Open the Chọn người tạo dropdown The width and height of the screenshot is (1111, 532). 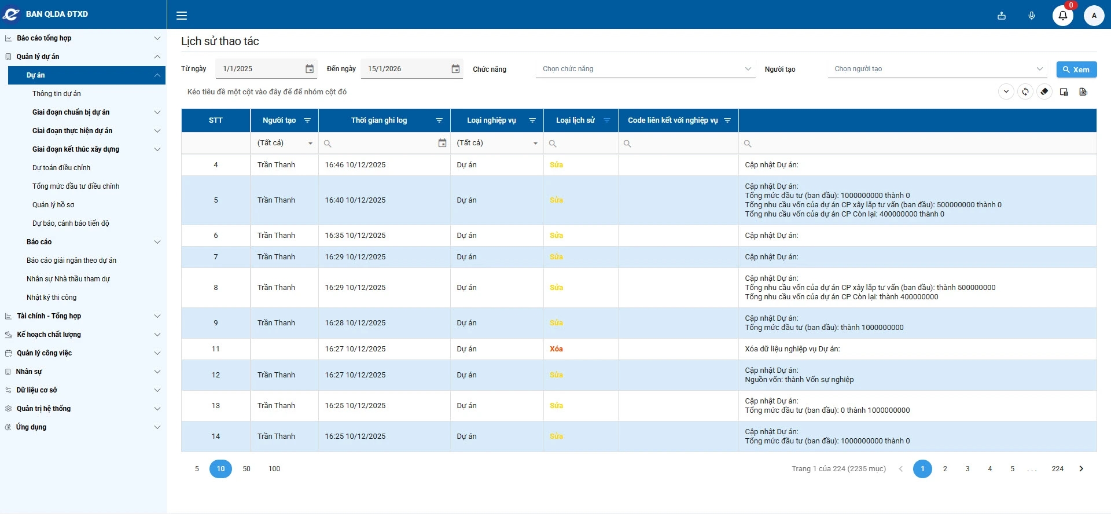937,69
